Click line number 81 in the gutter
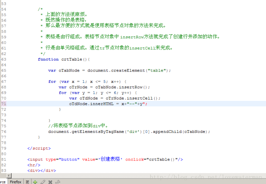266x184 pixels. [x=4, y=159]
